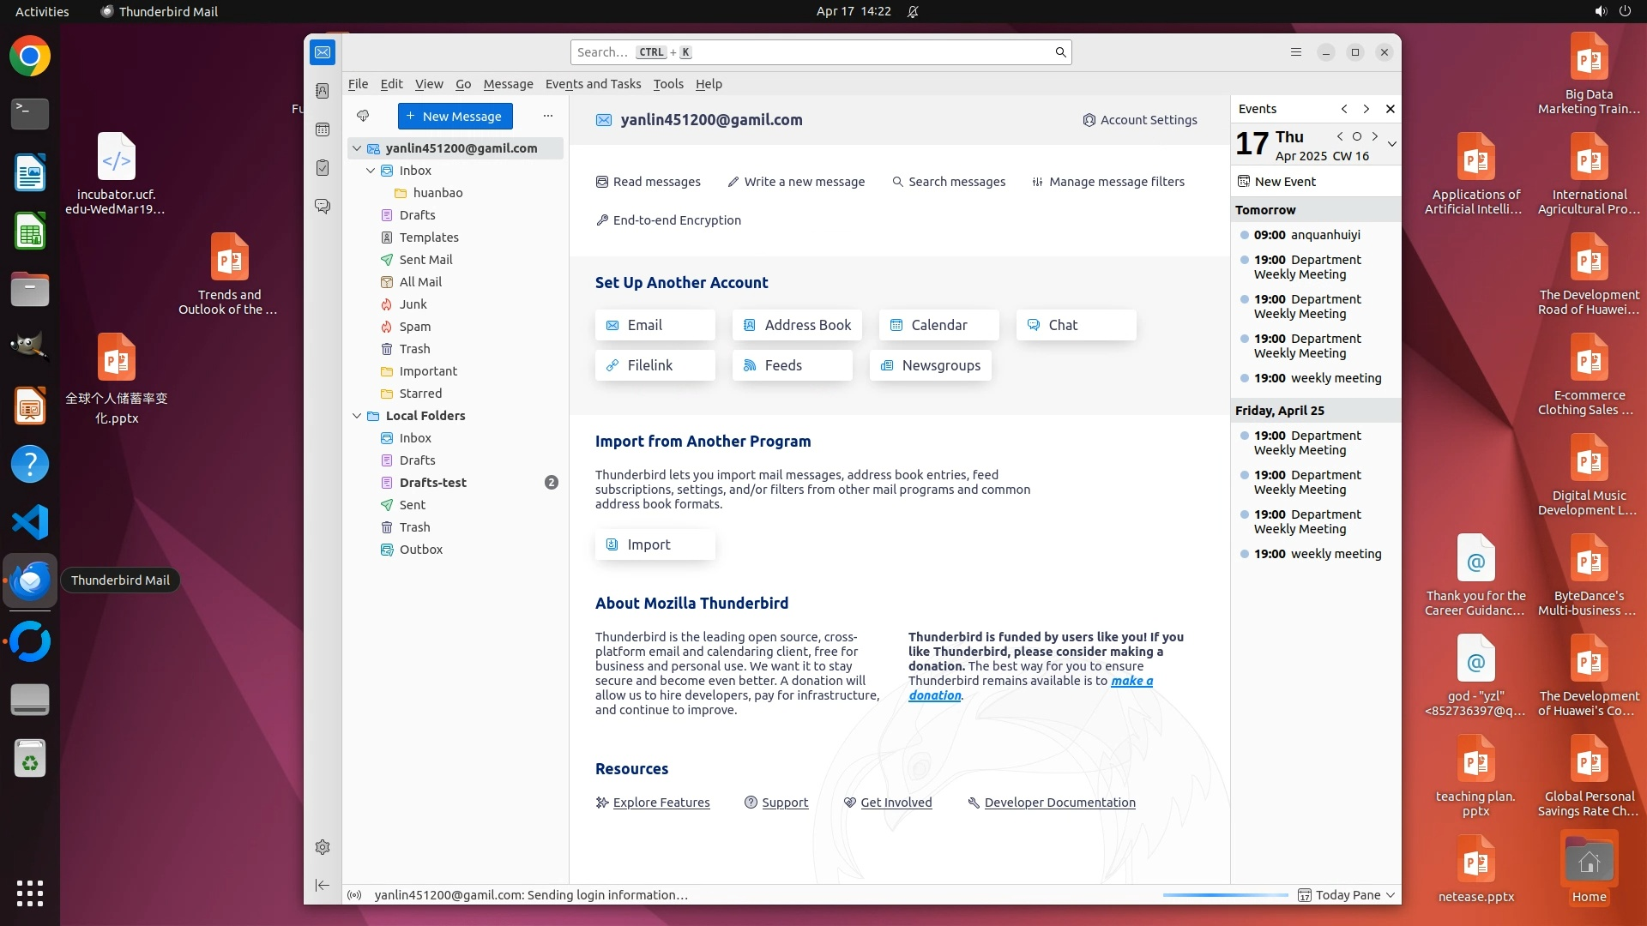This screenshot has height=926, width=1647.
Task: Open the Chat space icon
Action: coord(323,207)
